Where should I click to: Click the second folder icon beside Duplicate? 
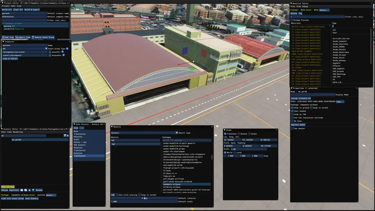pos(26,190)
